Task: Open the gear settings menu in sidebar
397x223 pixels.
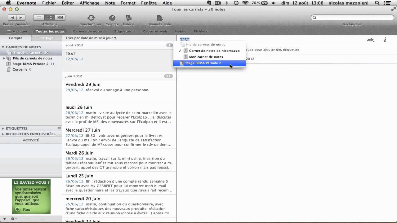Action: [13, 219]
